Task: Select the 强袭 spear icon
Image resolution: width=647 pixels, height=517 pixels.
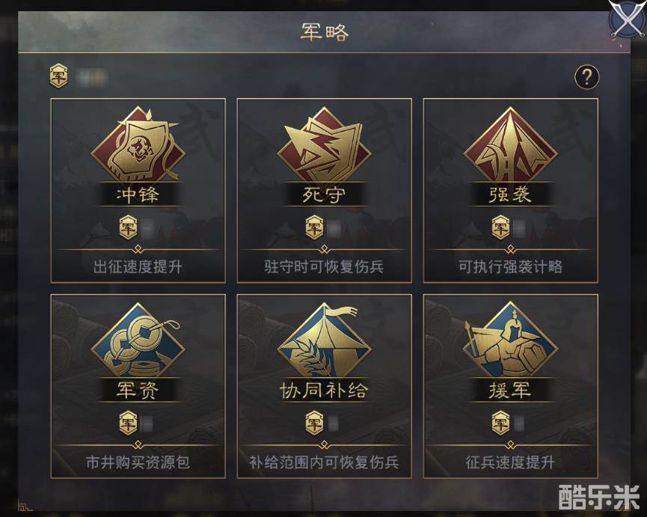Action: (511, 144)
